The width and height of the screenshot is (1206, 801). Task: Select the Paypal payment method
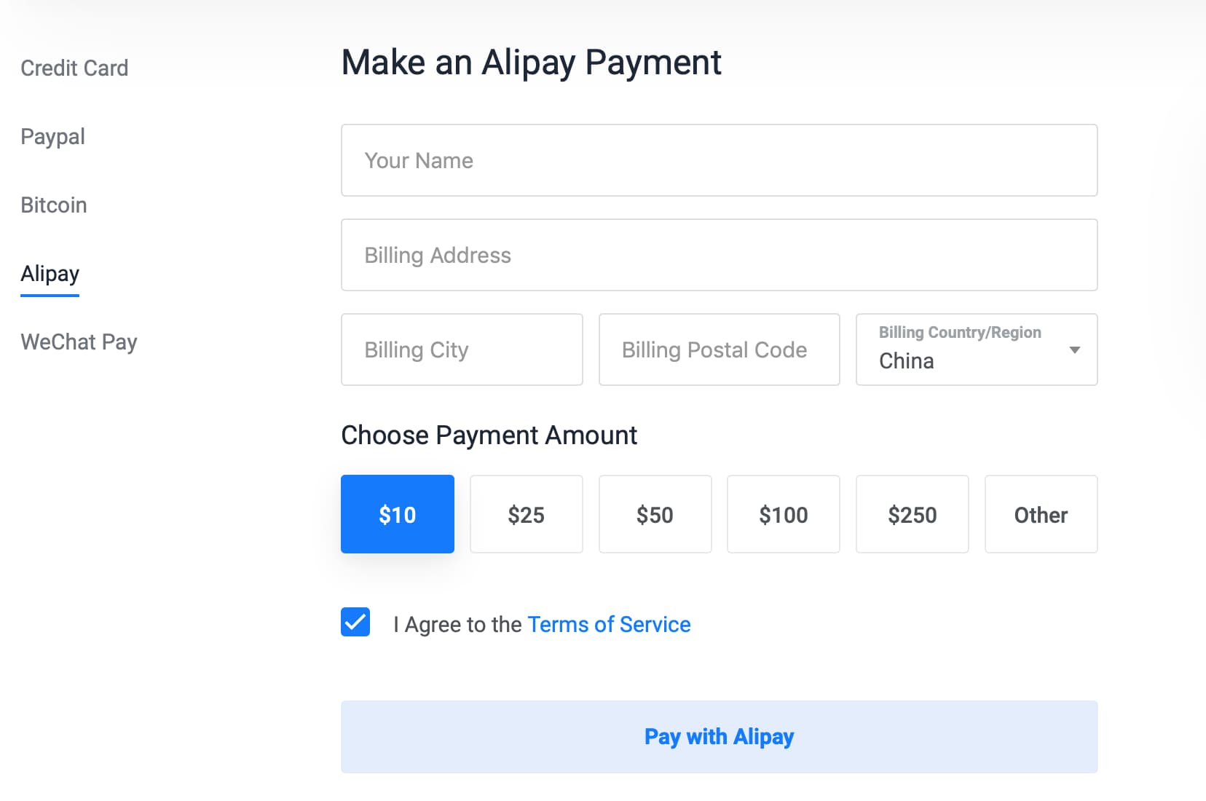[52, 136]
